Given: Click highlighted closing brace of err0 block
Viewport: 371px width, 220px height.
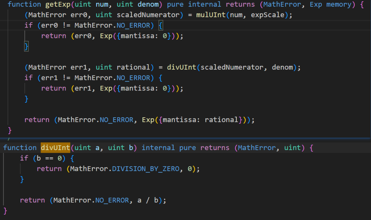Looking at the screenshot, I should pos(26,47).
